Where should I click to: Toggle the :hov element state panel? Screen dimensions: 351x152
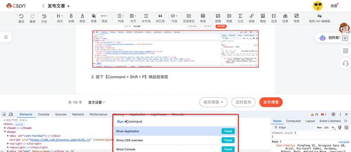pyautogui.click(x=319, y=128)
